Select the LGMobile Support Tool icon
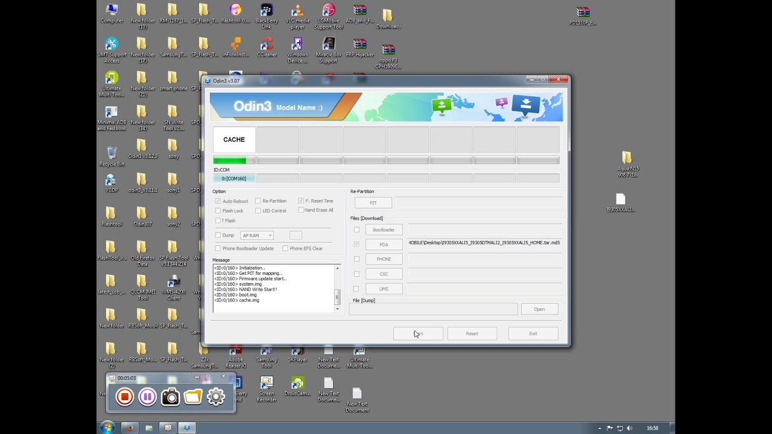 pos(329,16)
